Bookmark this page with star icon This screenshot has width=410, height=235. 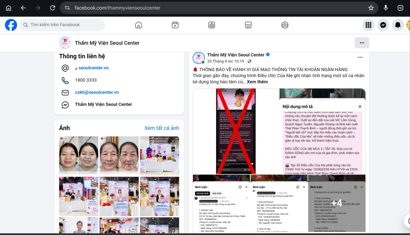[x=371, y=8]
